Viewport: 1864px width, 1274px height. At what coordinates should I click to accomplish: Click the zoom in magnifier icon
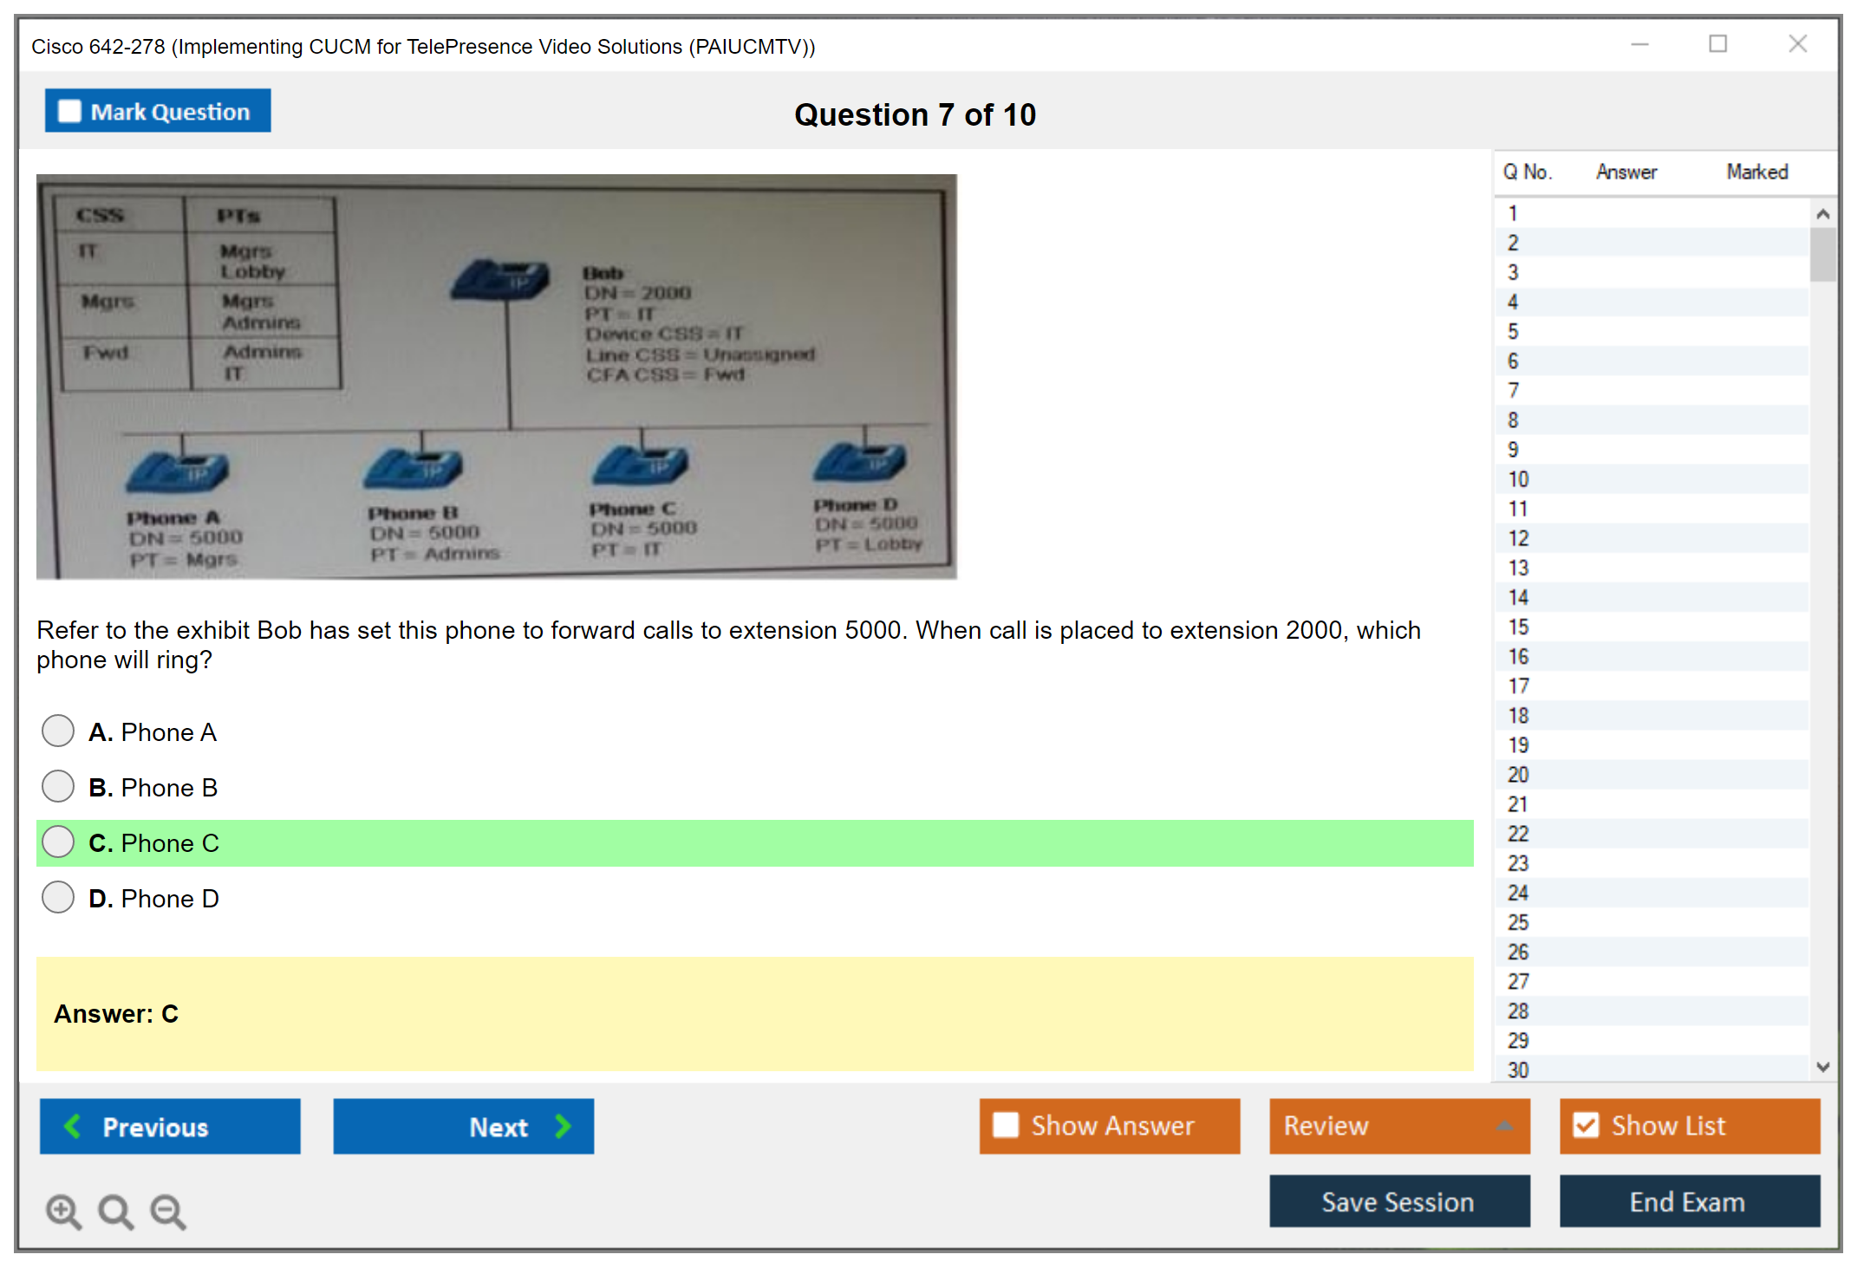tap(63, 1211)
